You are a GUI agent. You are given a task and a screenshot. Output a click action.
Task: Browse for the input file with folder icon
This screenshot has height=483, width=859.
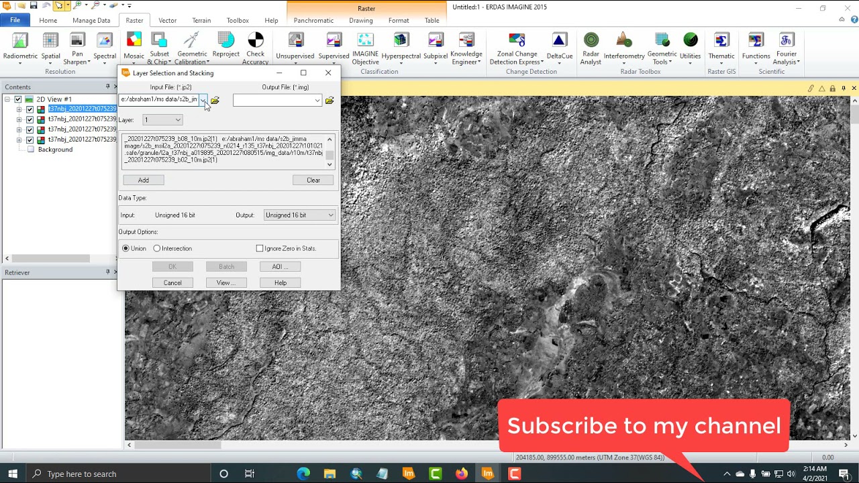(x=215, y=101)
